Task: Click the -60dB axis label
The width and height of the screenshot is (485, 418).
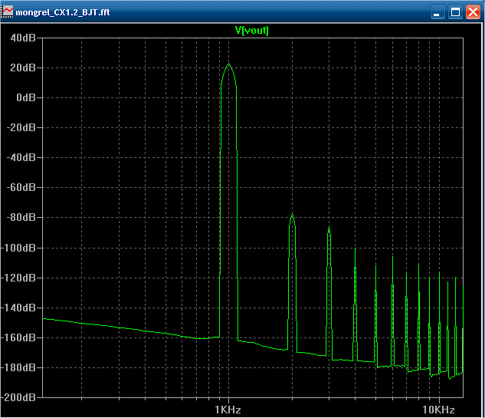Action: 21,187
